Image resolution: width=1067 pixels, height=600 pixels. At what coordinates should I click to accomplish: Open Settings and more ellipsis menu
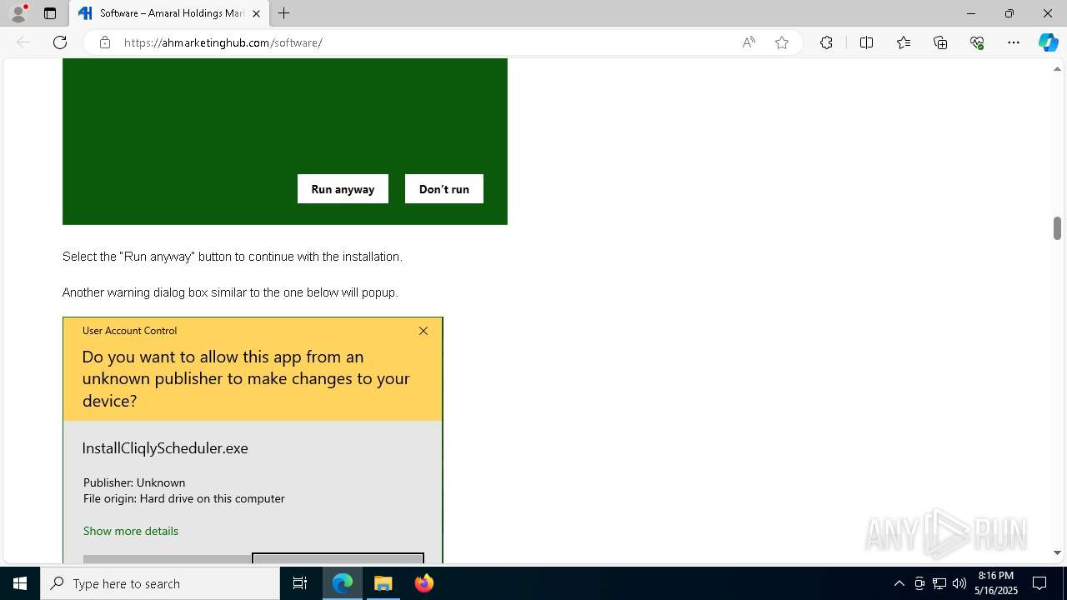coord(1014,42)
